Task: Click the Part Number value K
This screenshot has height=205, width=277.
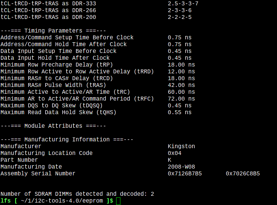Action: [169, 160]
